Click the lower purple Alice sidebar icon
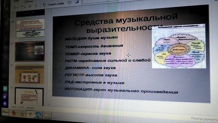Image resolution: width=218 pixels, height=123 pixels. [x=5, y=104]
